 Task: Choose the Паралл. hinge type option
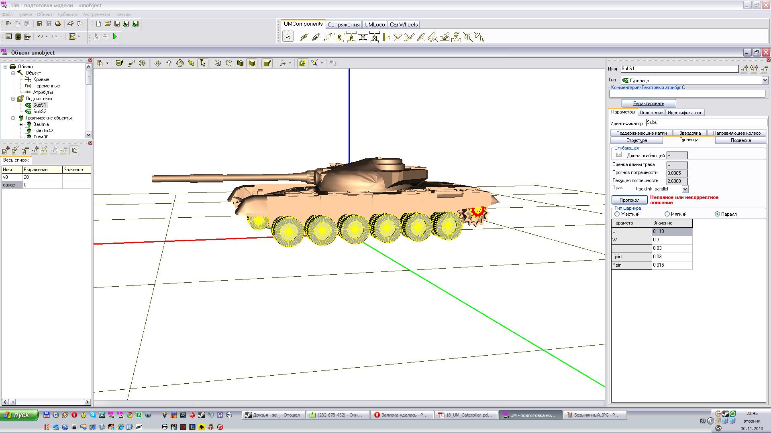(717, 214)
